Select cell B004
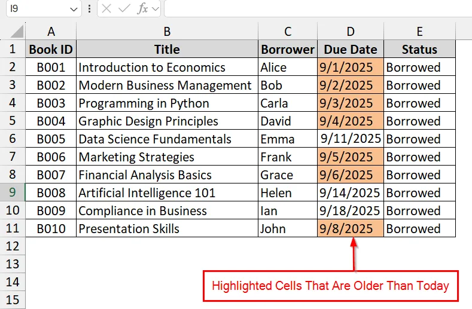The height and width of the screenshot is (309, 472). tap(51, 121)
